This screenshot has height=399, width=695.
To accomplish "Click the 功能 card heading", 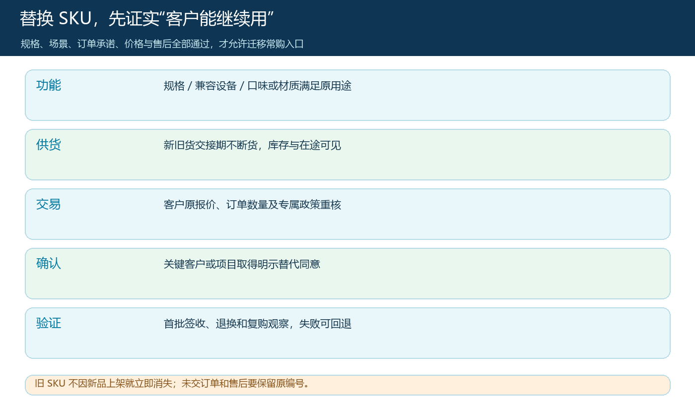I will [x=49, y=85].
